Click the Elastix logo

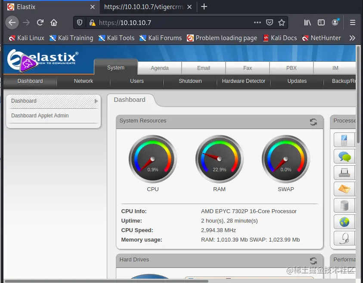tap(43, 60)
